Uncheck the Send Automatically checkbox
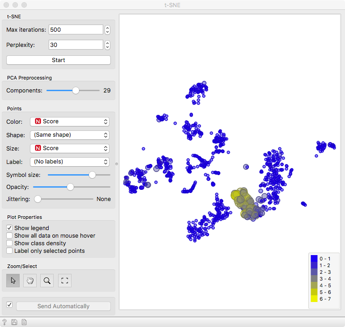Screen dimensions: 345x327 point(9,305)
